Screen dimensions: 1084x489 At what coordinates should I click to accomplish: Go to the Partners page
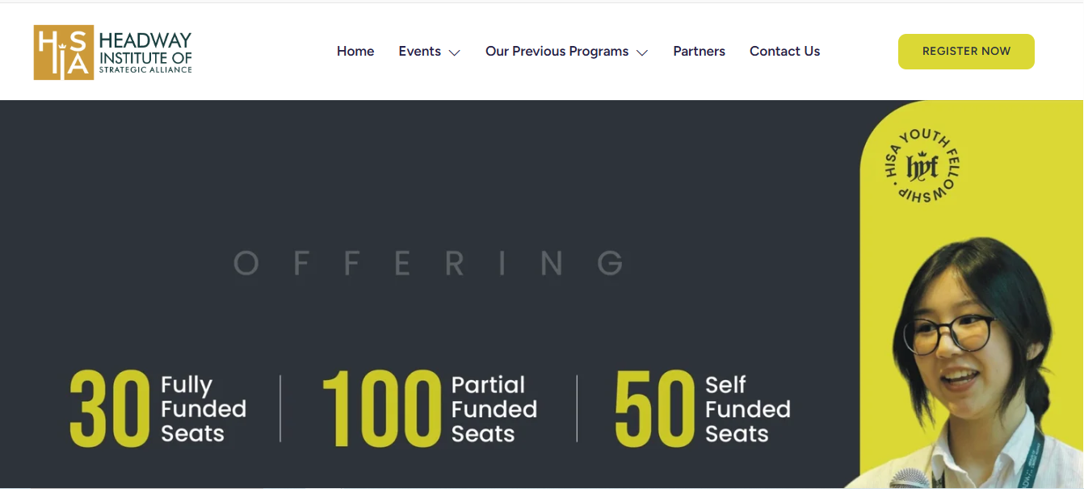click(699, 51)
